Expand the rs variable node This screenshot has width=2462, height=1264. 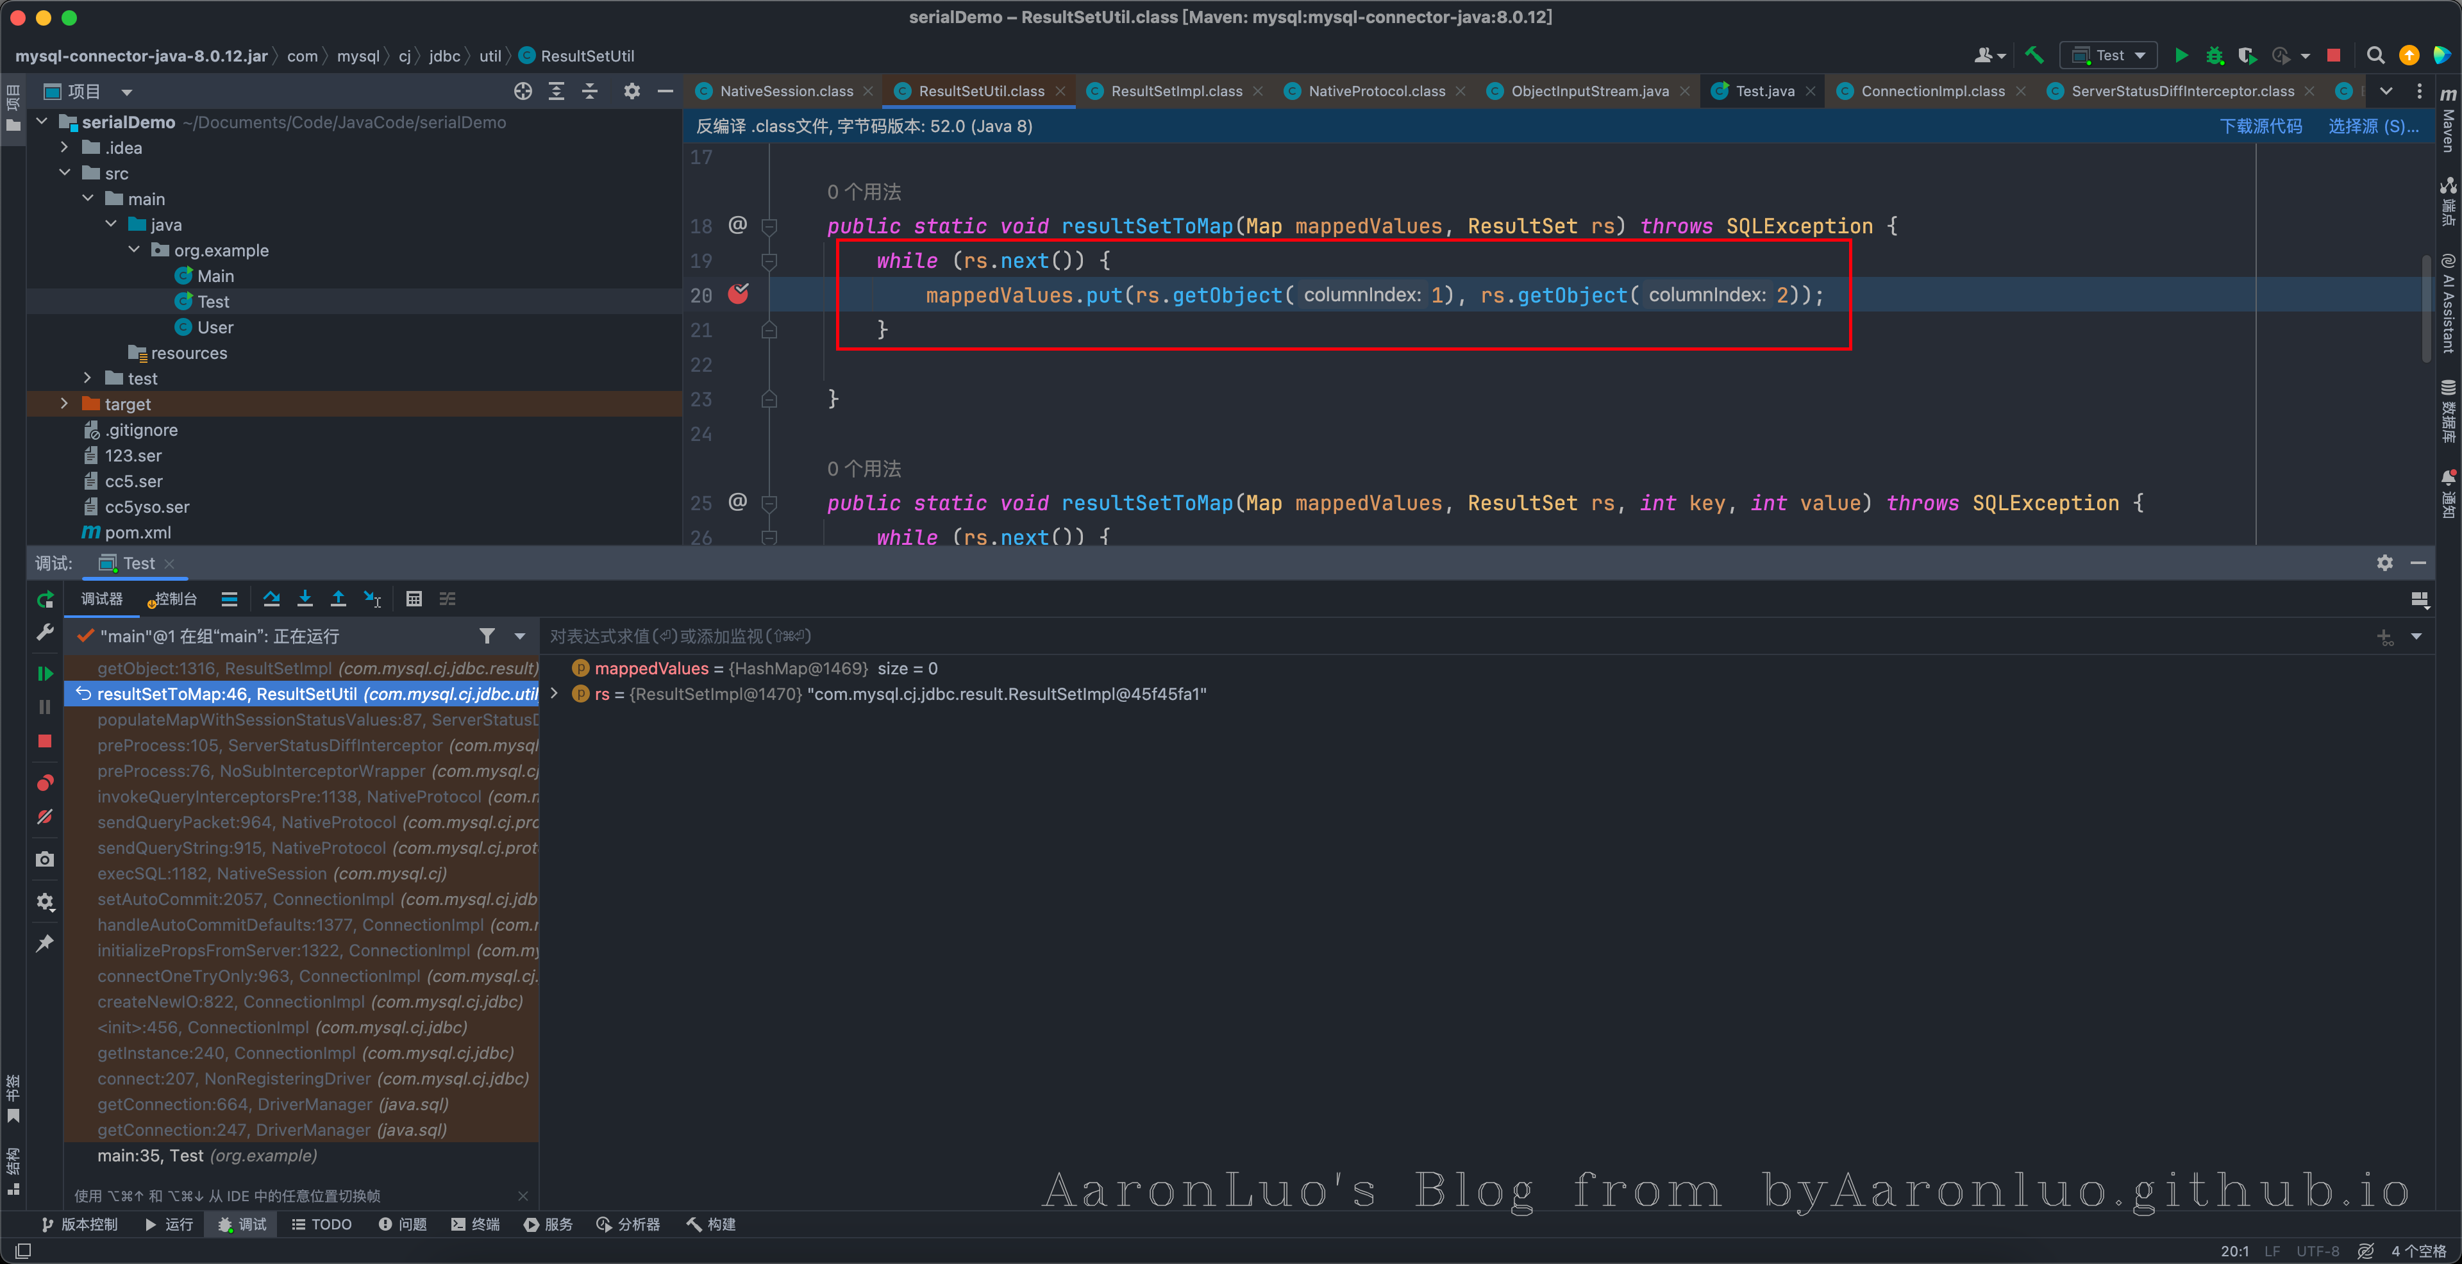555,694
